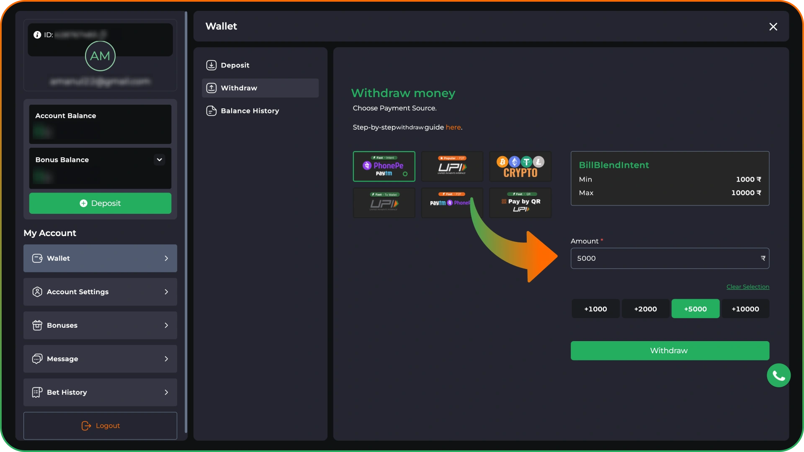The height and width of the screenshot is (452, 804).
Task: Open Account Settings
Action: click(100, 292)
